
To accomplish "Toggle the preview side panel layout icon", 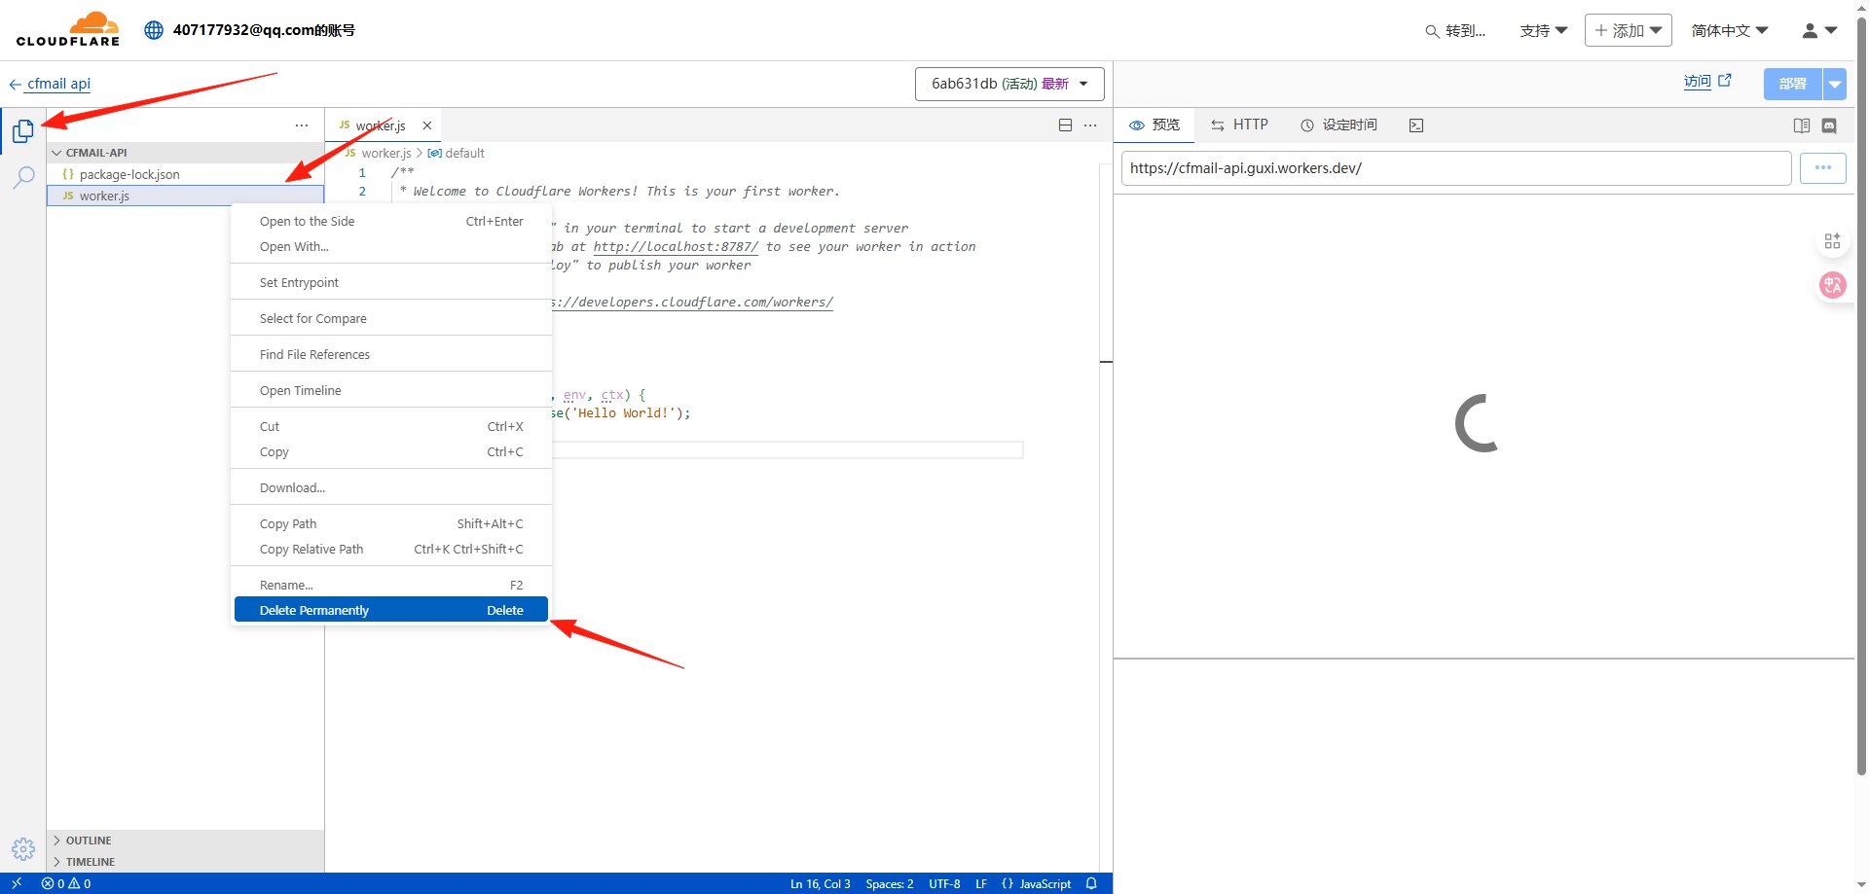I will point(1801,125).
